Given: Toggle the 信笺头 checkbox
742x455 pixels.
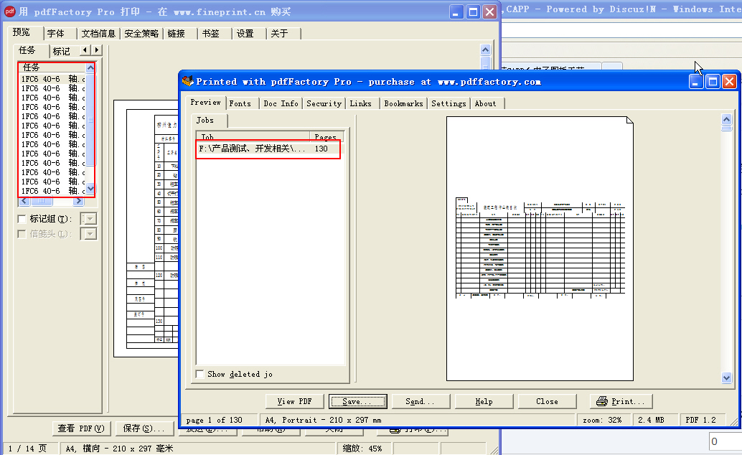Looking at the screenshot, I should point(22,233).
